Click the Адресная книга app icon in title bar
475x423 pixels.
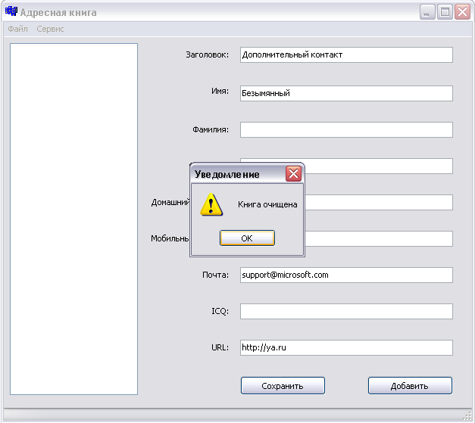tap(11, 11)
